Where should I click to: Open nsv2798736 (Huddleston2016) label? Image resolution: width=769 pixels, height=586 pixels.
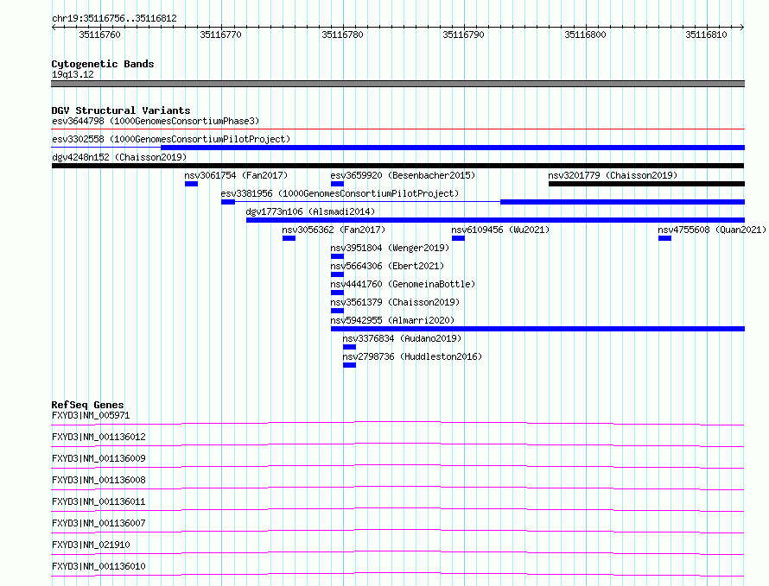412,356
